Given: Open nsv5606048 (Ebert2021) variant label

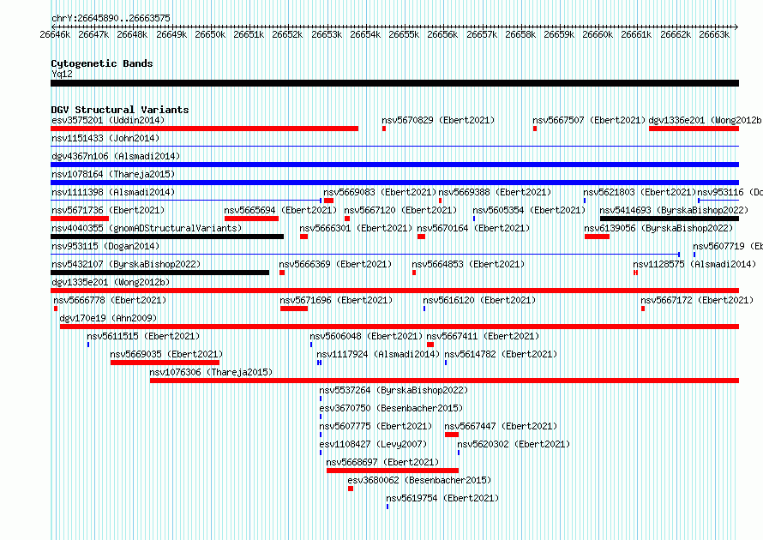Looking at the screenshot, I should click(366, 336).
